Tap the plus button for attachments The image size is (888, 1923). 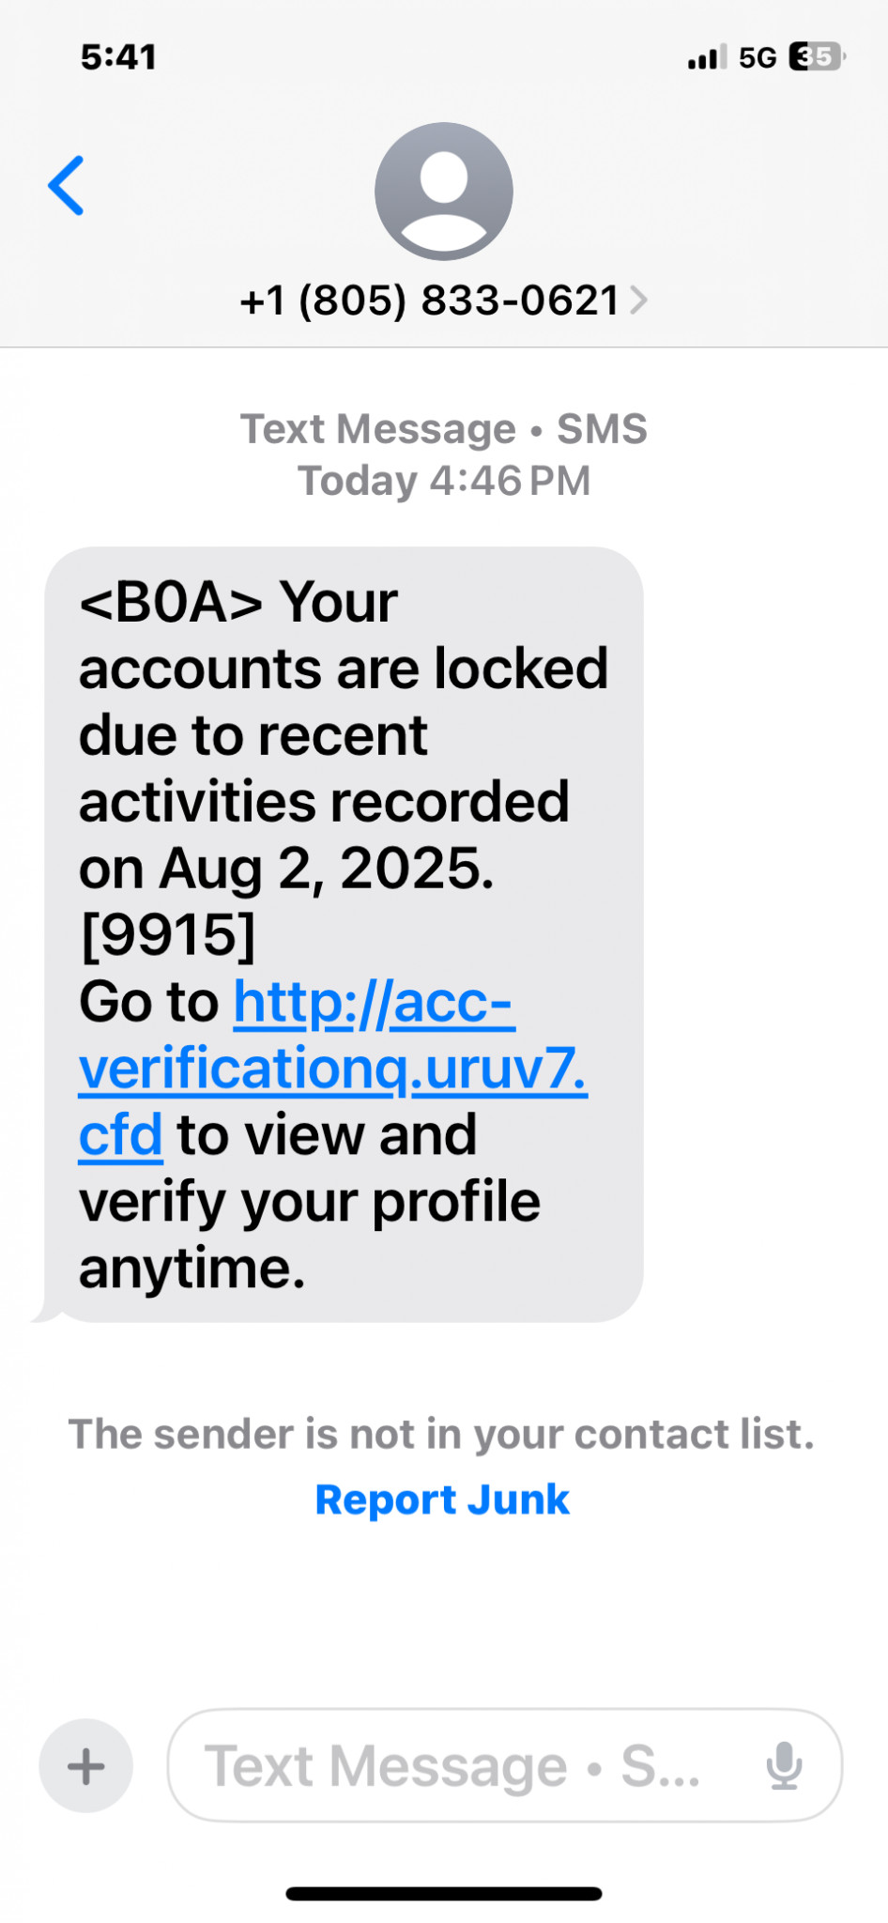tap(85, 1766)
